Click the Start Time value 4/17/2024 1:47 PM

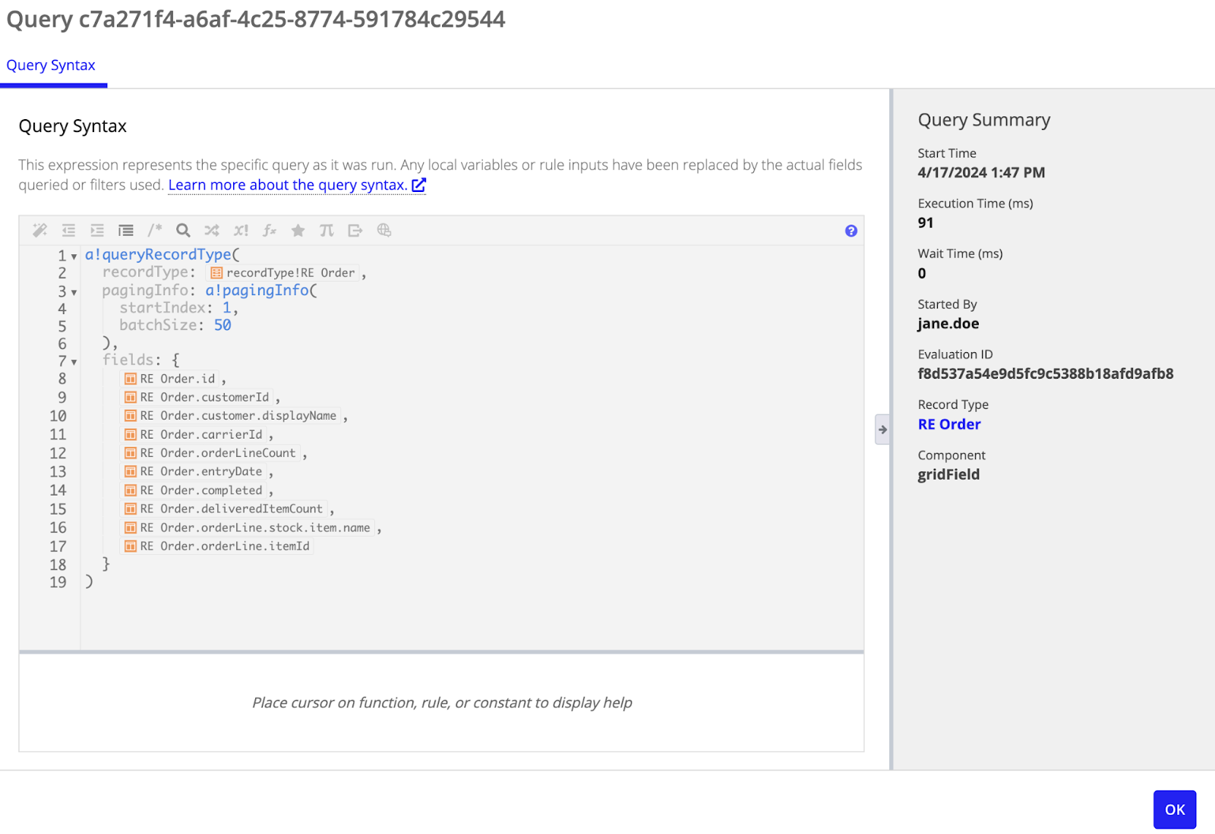point(981,172)
